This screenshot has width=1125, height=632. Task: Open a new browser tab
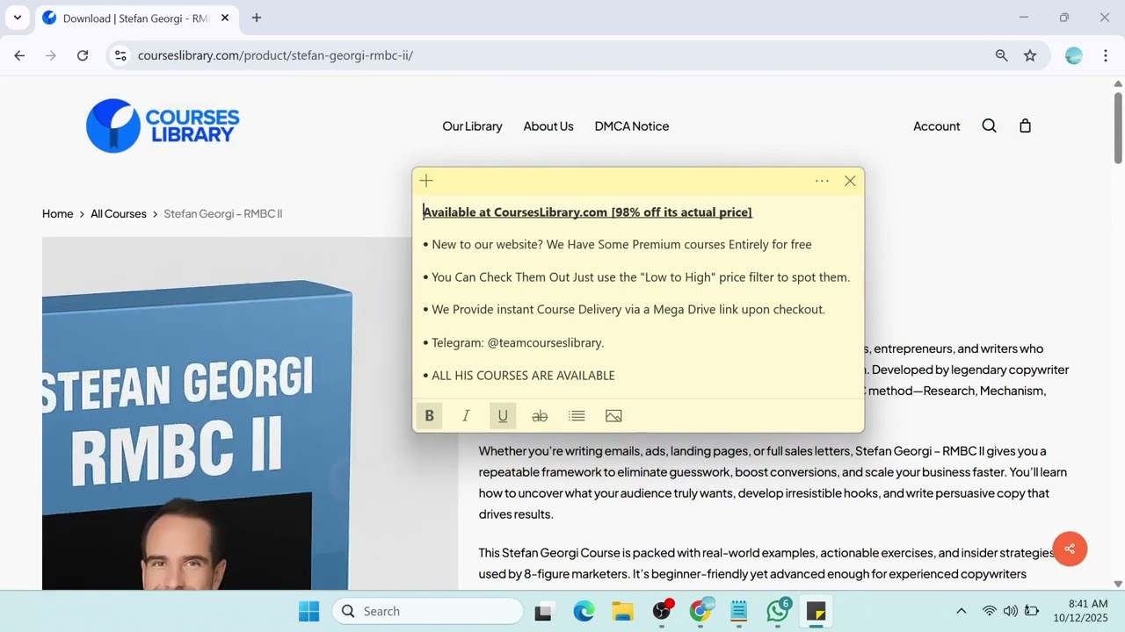pyautogui.click(x=257, y=18)
